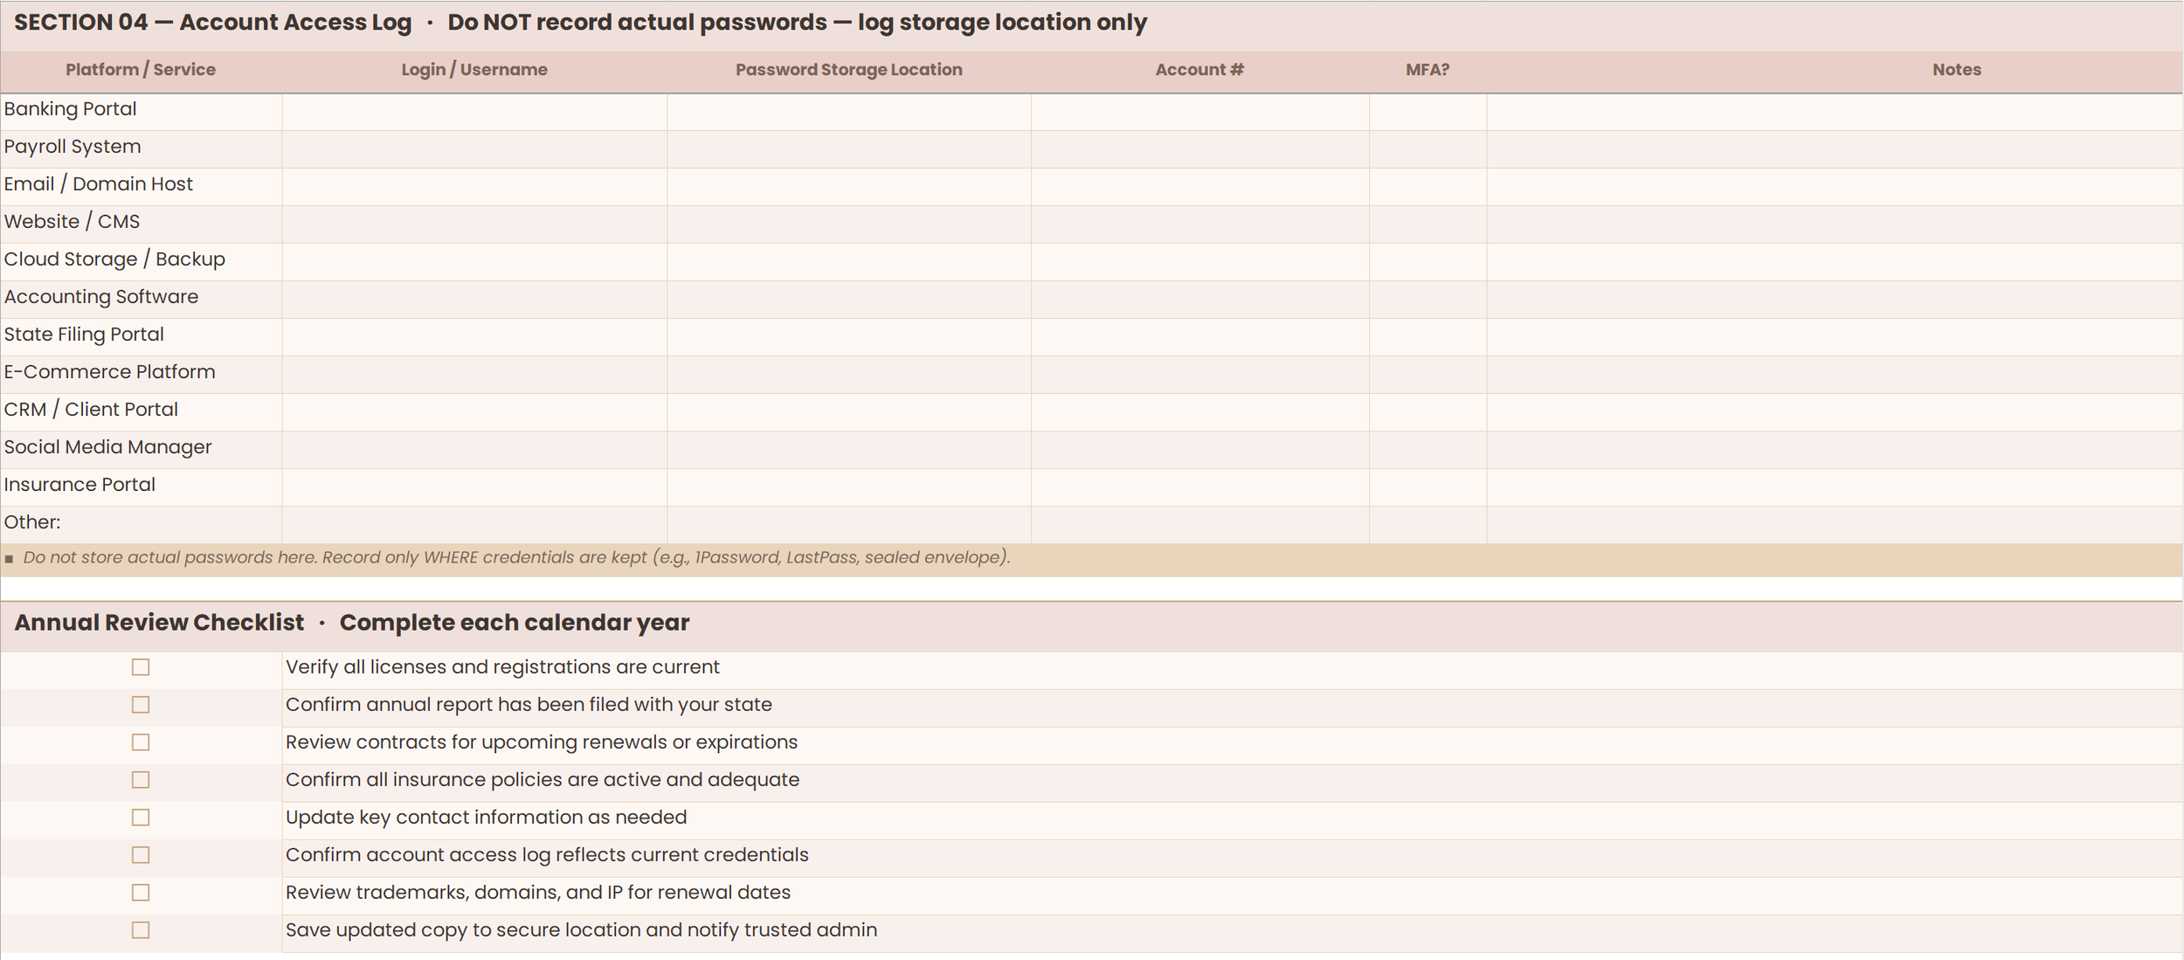Select the Platform/Service column header
The image size is (2184, 960).
(139, 69)
